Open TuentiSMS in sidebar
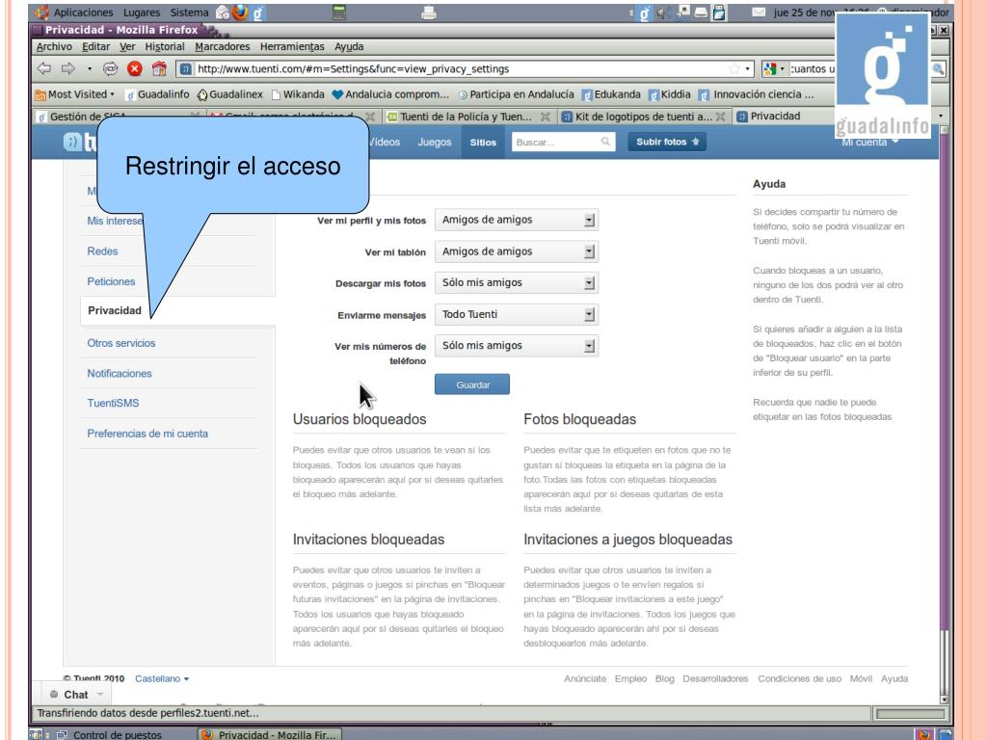 (113, 403)
